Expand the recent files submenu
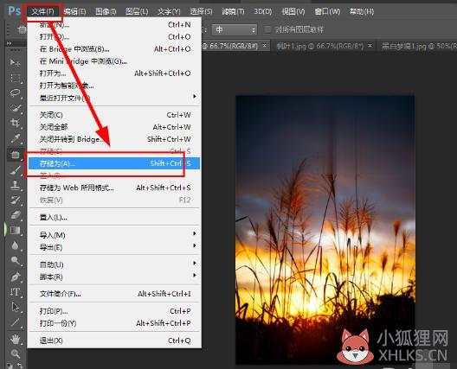This screenshot has width=457, height=369. point(113,98)
